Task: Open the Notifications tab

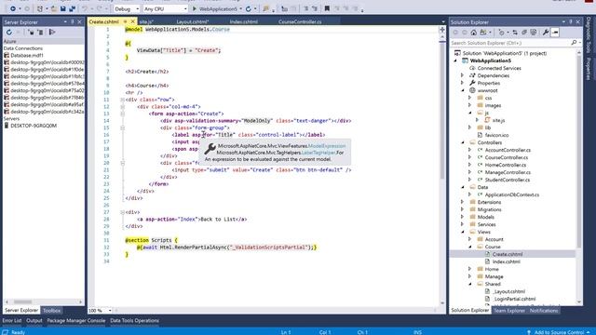Action: (544, 310)
